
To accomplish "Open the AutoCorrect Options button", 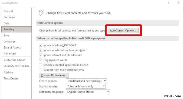I will point(123,31).
